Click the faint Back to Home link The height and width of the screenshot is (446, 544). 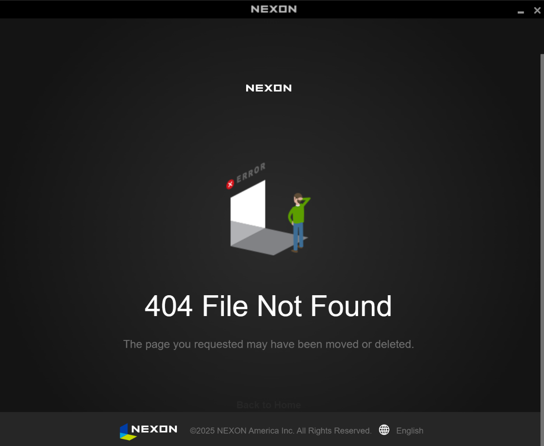click(268, 405)
